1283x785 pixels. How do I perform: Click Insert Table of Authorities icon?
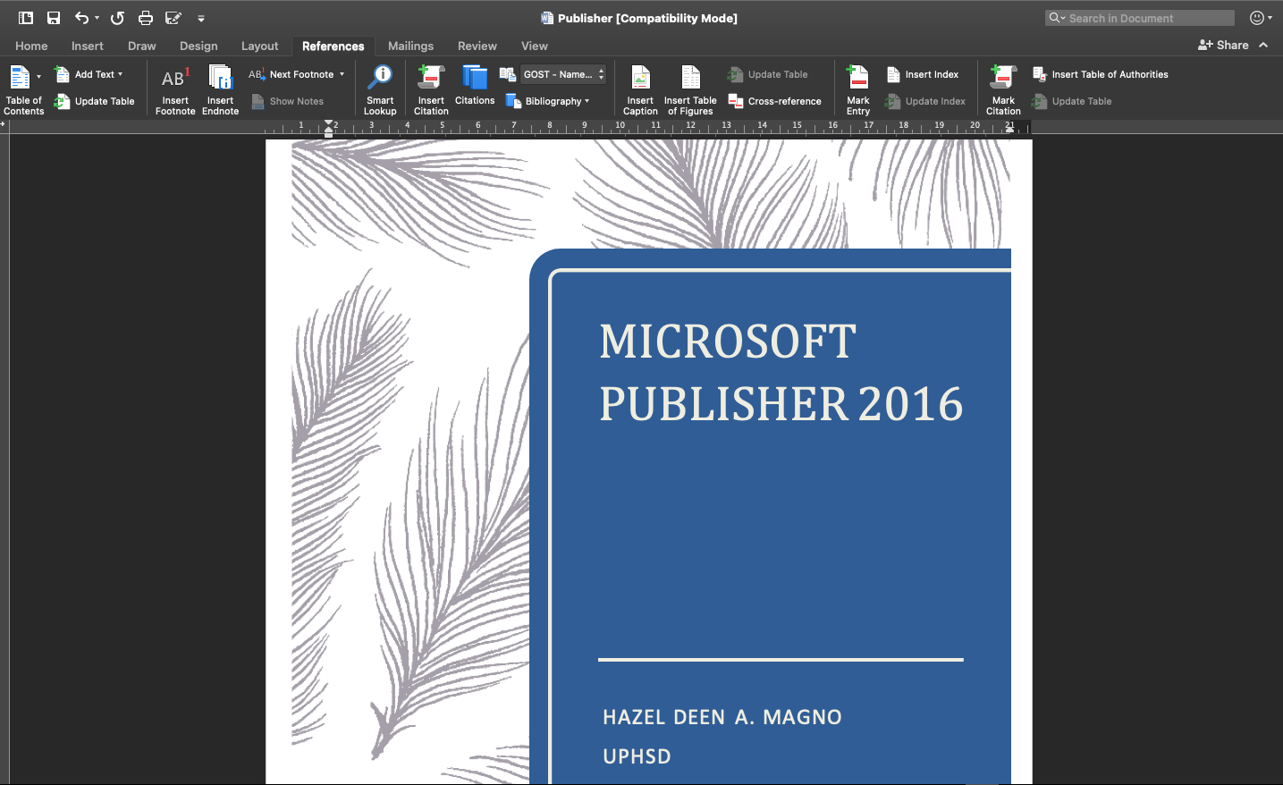click(1040, 74)
